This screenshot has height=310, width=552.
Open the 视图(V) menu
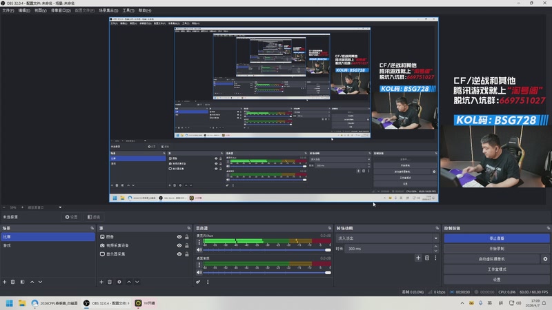click(x=41, y=10)
